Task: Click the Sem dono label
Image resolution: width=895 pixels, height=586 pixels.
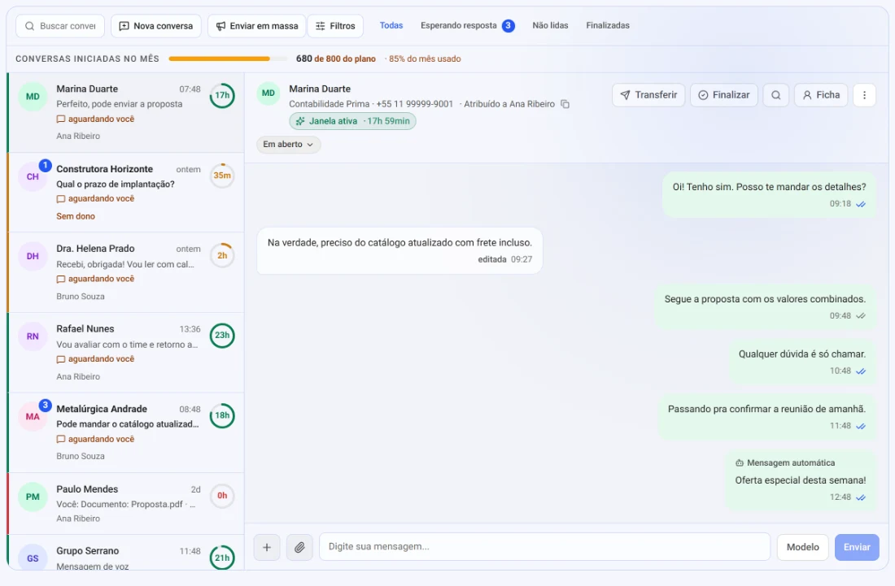Action: (x=76, y=216)
